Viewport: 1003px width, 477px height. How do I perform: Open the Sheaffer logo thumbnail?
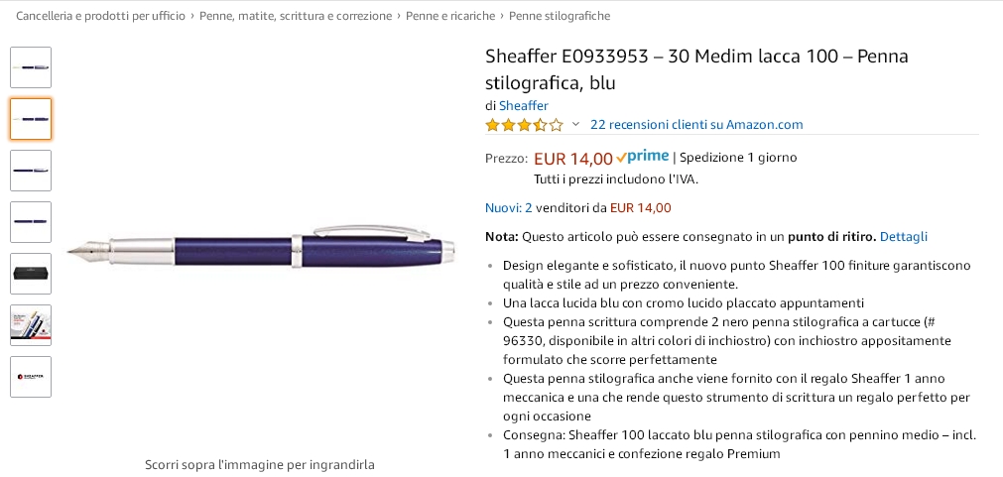31,377
